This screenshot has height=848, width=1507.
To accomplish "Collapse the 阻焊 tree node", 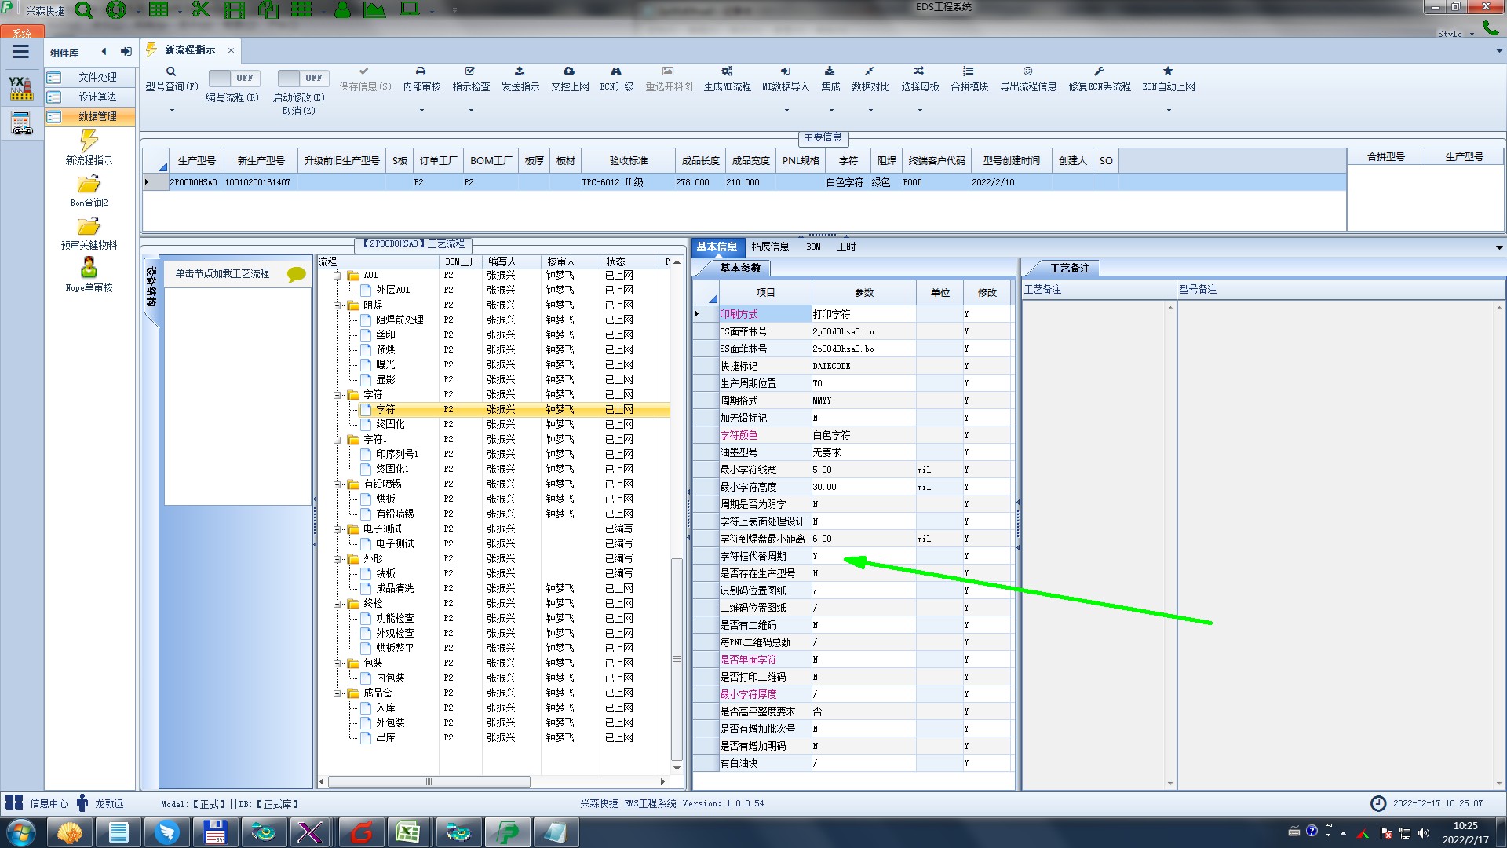I will tap(338, 305).
